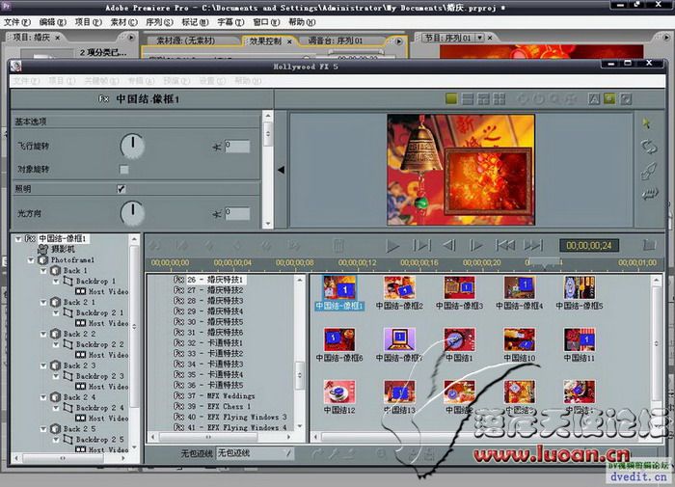Image resolution: width=675 pixels, height=487 pixels.
Task: Open the 无包迹线 dropdown
Action: (x=255, y=453)
